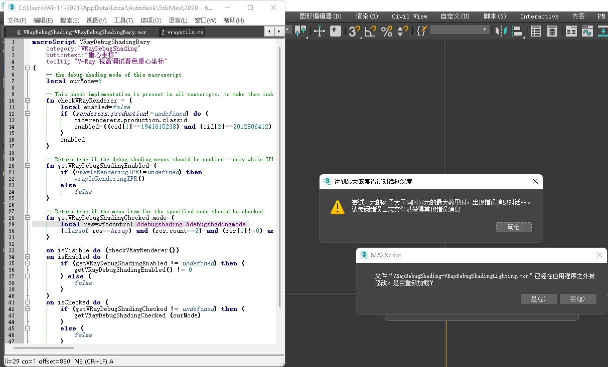
Task: Click code line 'local ourMode=6'
Action: click(x=74, y=81)
